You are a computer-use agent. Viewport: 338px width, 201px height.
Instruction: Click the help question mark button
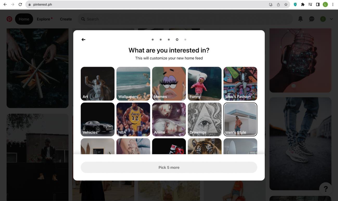coord(326,189)
